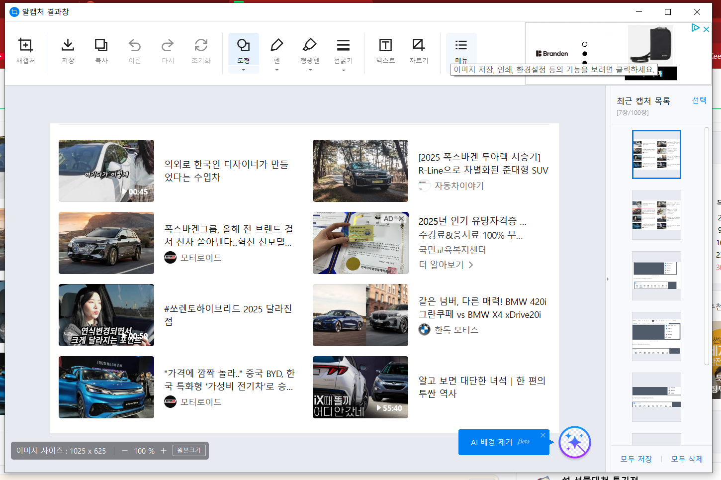Select the third capture thumbnail
Screen dimensions: 721x480
[656, 276]
